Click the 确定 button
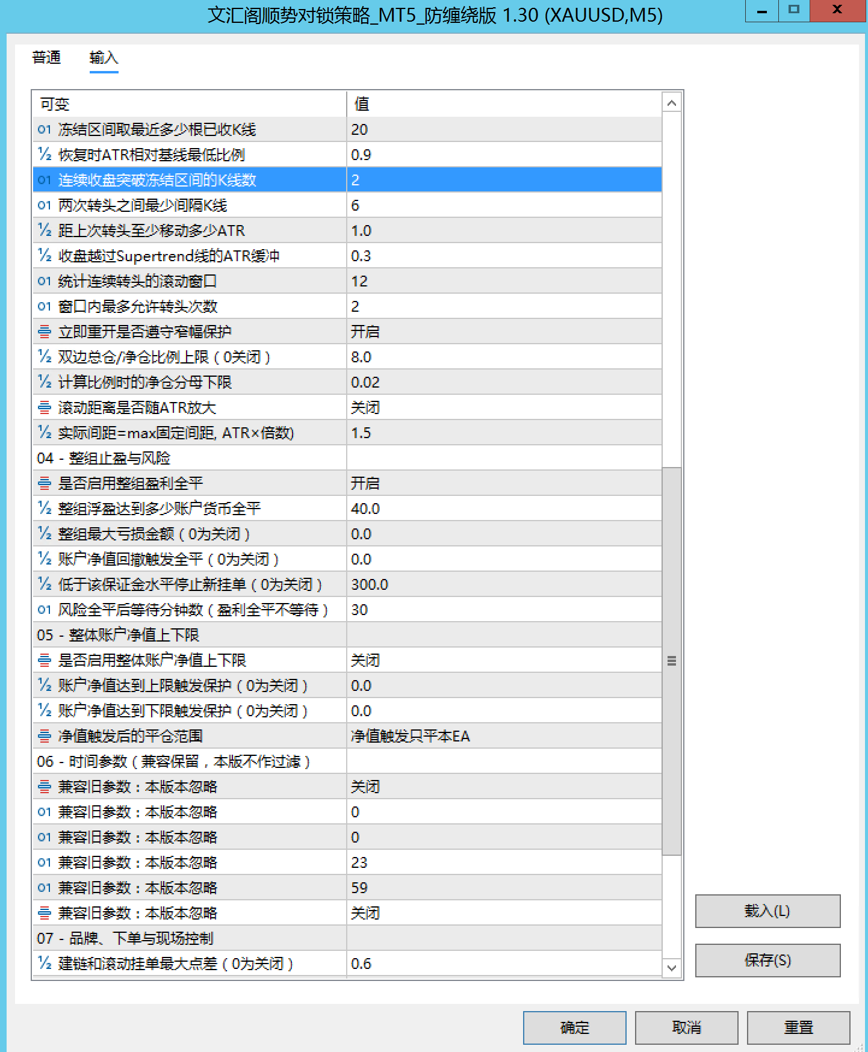This screenshot has height=1052, width=868. (574, 1027)
